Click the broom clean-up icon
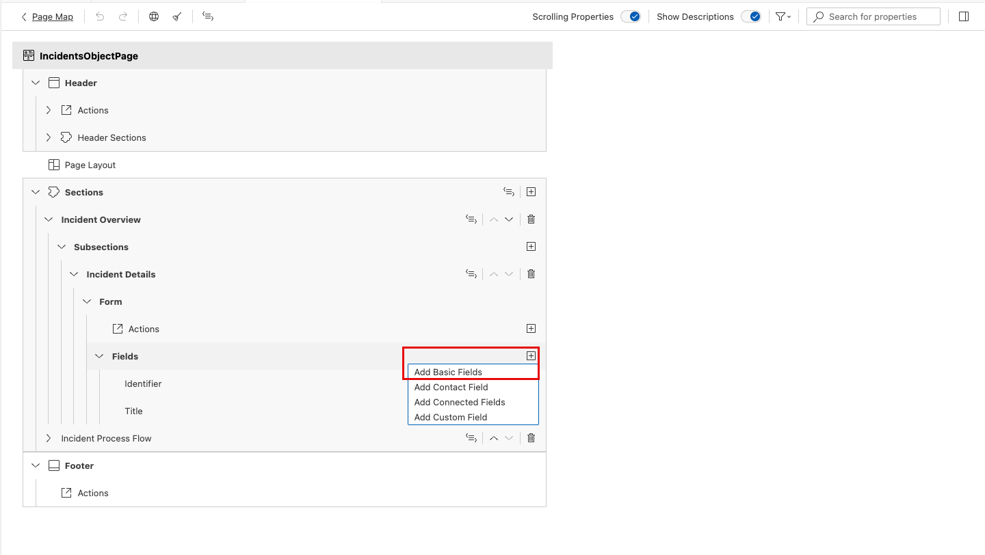Viewport: 985px width, 555px height. tap(177, 16)
